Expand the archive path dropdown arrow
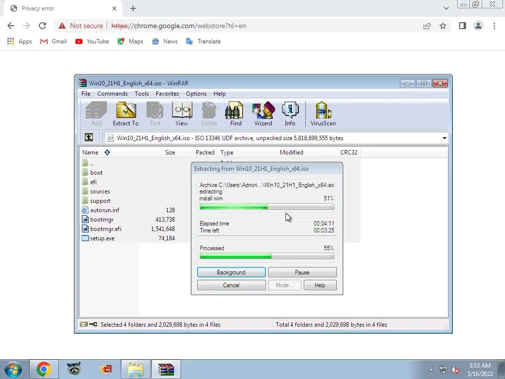Image resolution: width=505 pixels, height=379 pixels. point(444,138)
